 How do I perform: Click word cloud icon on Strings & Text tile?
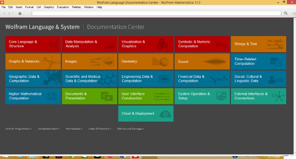275,44
